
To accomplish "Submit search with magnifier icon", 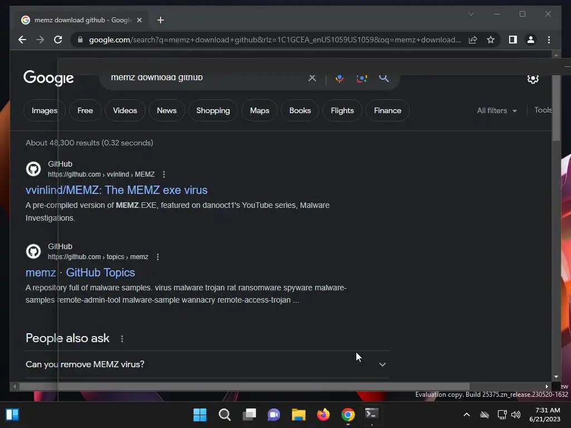I will 384,78.
